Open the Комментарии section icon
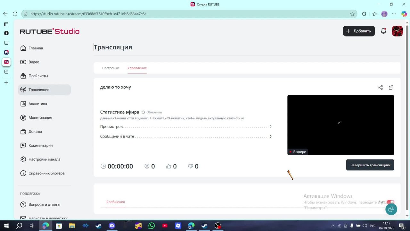 [x=23, y=145]
